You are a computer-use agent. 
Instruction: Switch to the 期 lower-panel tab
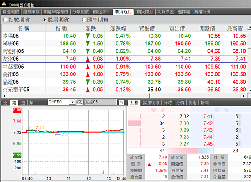pyautogui.click(x=14, y=103)
